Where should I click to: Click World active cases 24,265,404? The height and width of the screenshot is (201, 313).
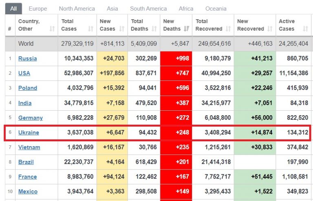click(x=293, y=44)
